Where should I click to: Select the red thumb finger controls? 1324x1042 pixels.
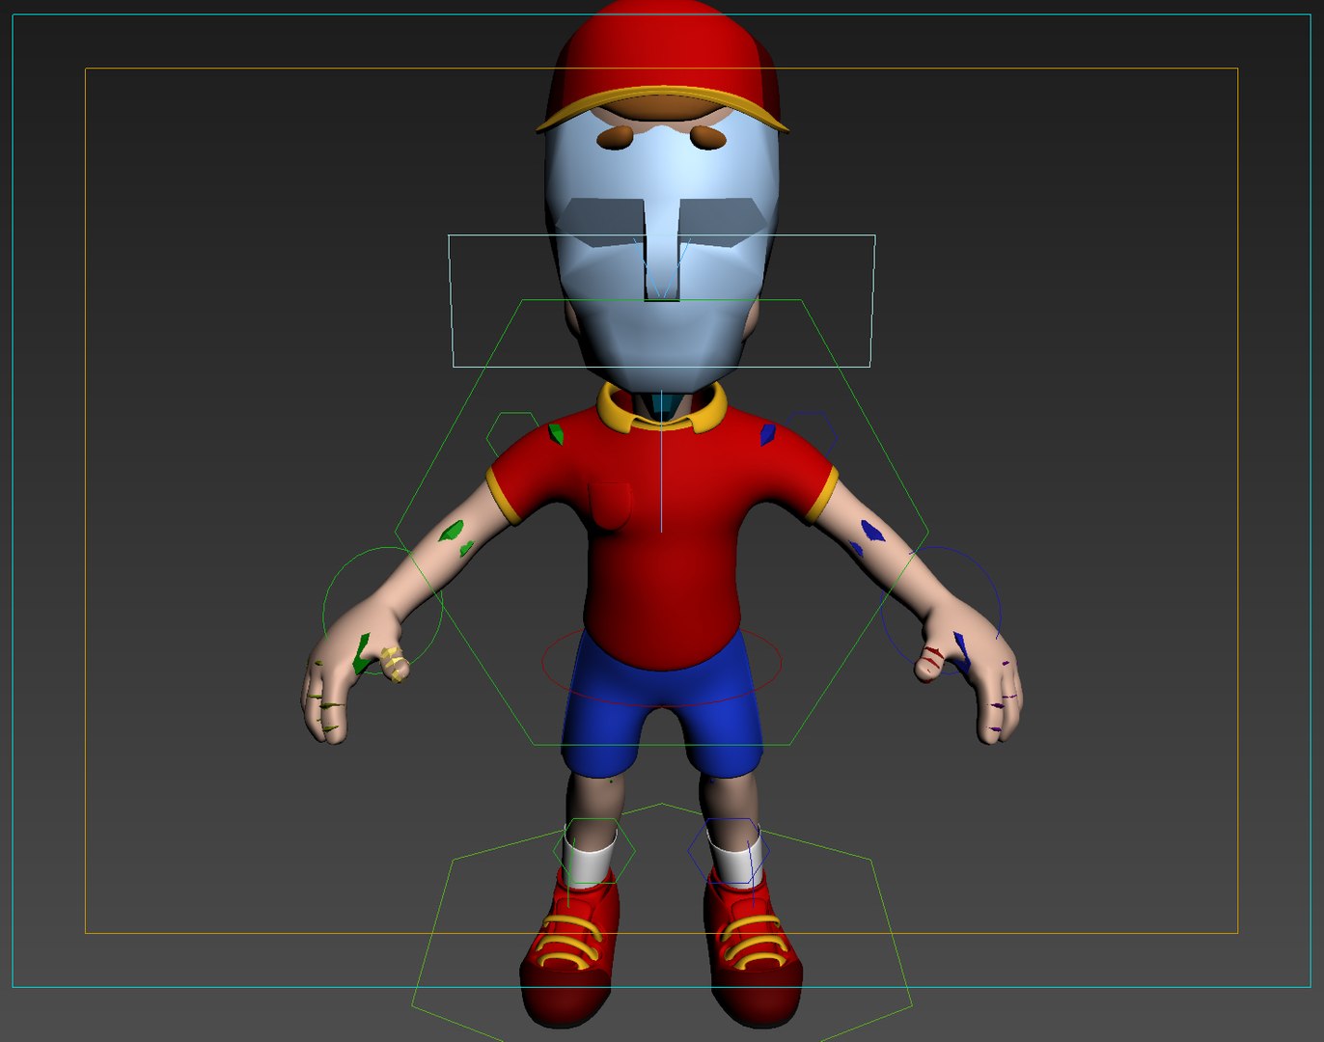pyautogui.click(x=930, y=661)
